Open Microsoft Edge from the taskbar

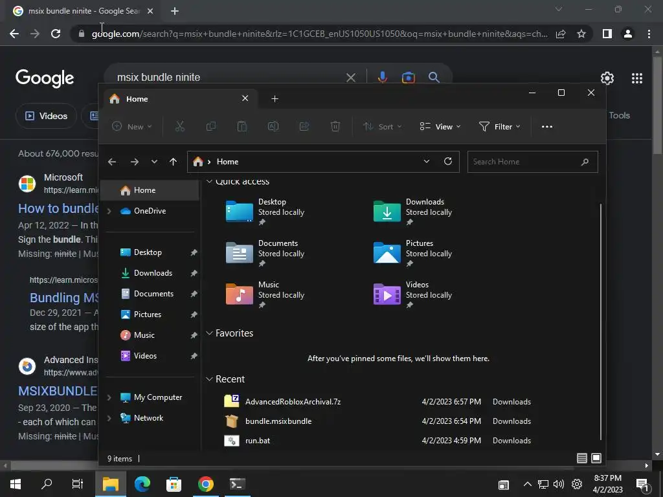pyautogui.click(x=142, y=484)
